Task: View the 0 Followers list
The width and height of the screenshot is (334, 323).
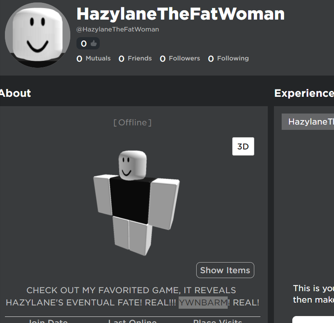Action: (x=180, y=58)
